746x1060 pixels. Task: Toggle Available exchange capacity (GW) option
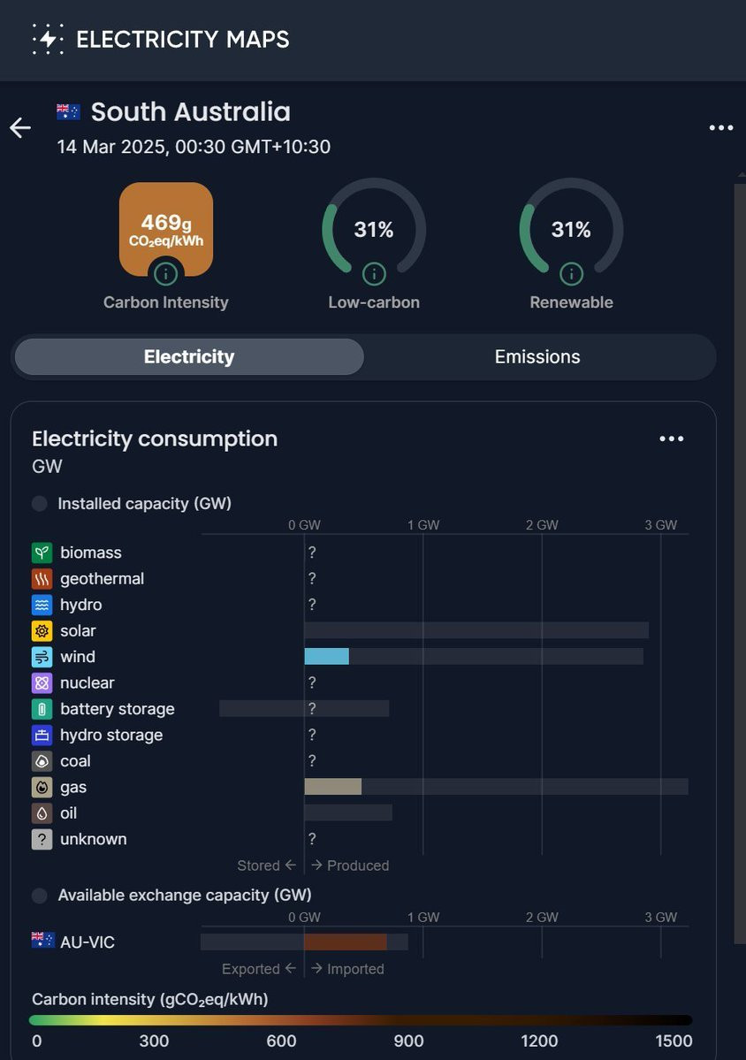tap(40, 896)
